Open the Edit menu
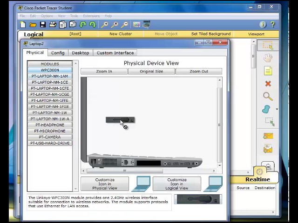Screen dimensions: 298x223 (x=33, y=16)
